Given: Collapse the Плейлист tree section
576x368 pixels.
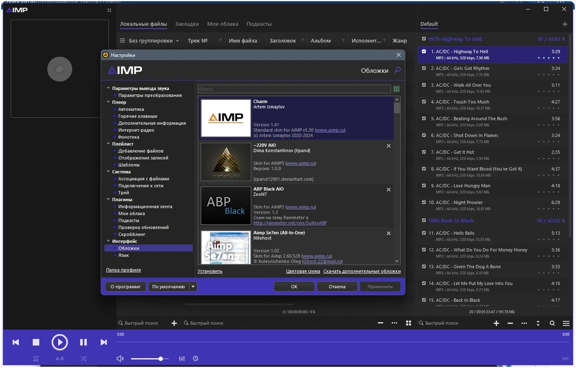Looking at the screenshot, I should click(108, 144).
